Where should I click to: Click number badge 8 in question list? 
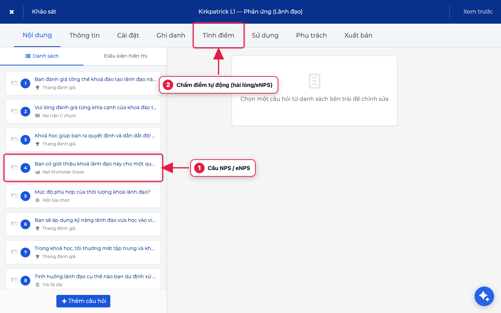[x=25, y=281]
